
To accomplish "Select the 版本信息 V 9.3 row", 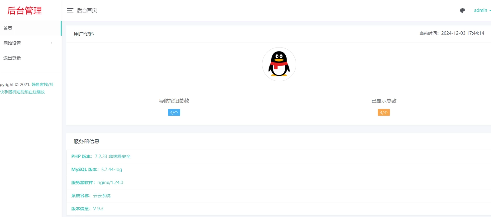I will tap(278, 209).
